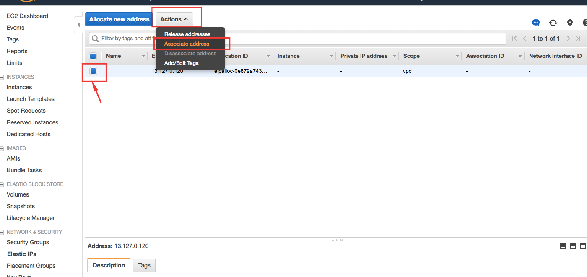Toggle the select-all checkbox in table header

[93, 56]
